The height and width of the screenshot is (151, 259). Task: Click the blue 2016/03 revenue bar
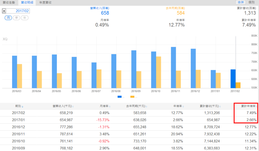14,72
